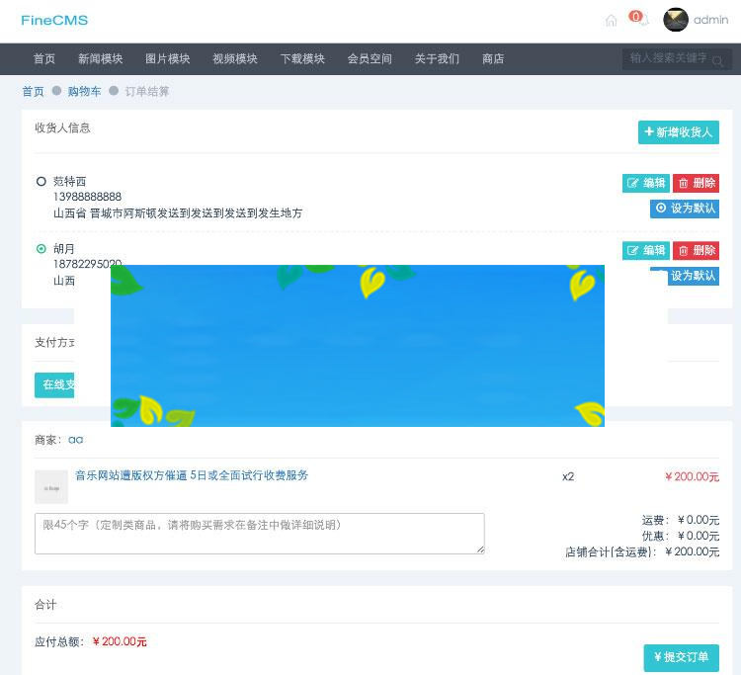The width and height of the screenshot is (741, 675).
Task: Delete the 范特西 recipient address
Action: point(697,183)
